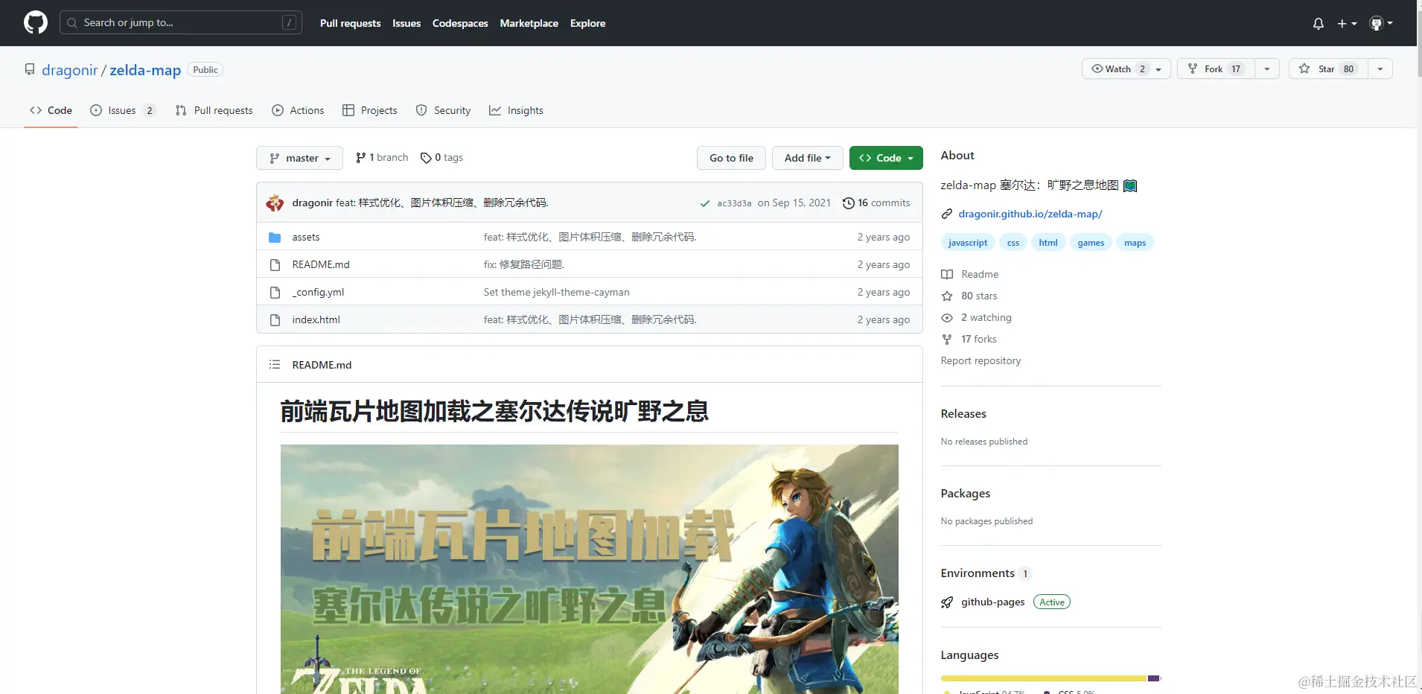This screenshot has height=694, width=1422.
Task: Open the GitHub logo home link
Action: point(36,23)
